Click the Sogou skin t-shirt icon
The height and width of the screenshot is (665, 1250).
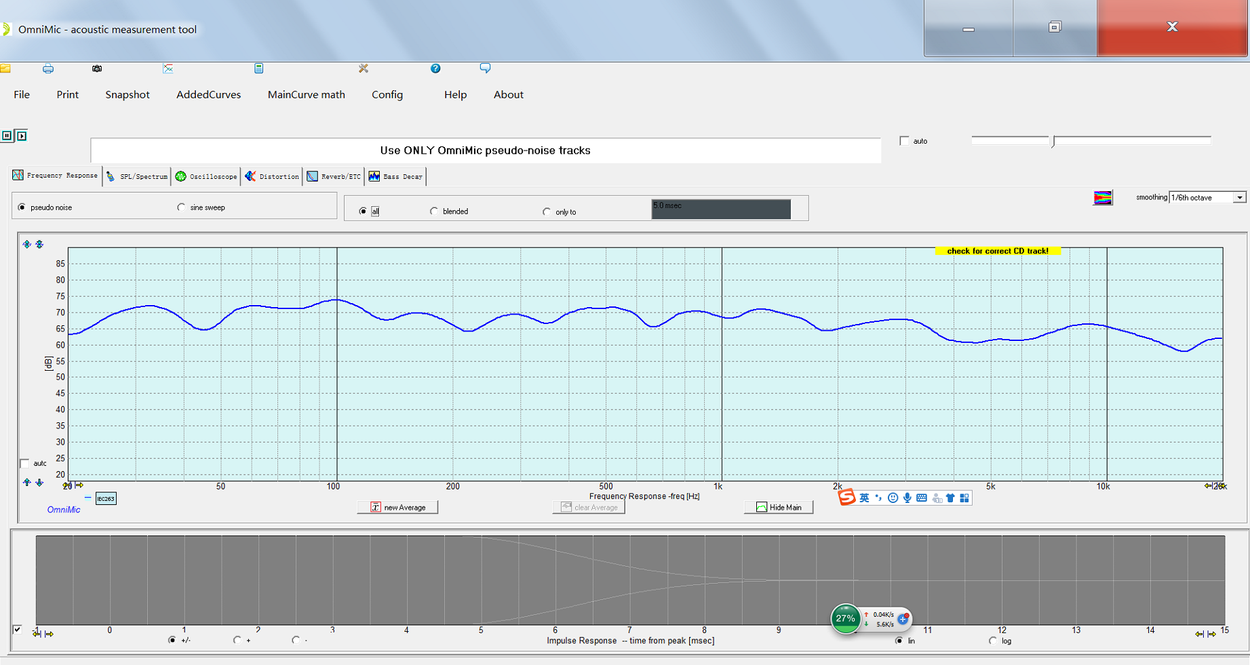[950, 498]
